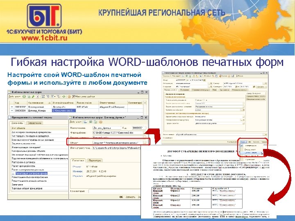
Task: Click clear X button in registration form field
Action: click(243, 110)
